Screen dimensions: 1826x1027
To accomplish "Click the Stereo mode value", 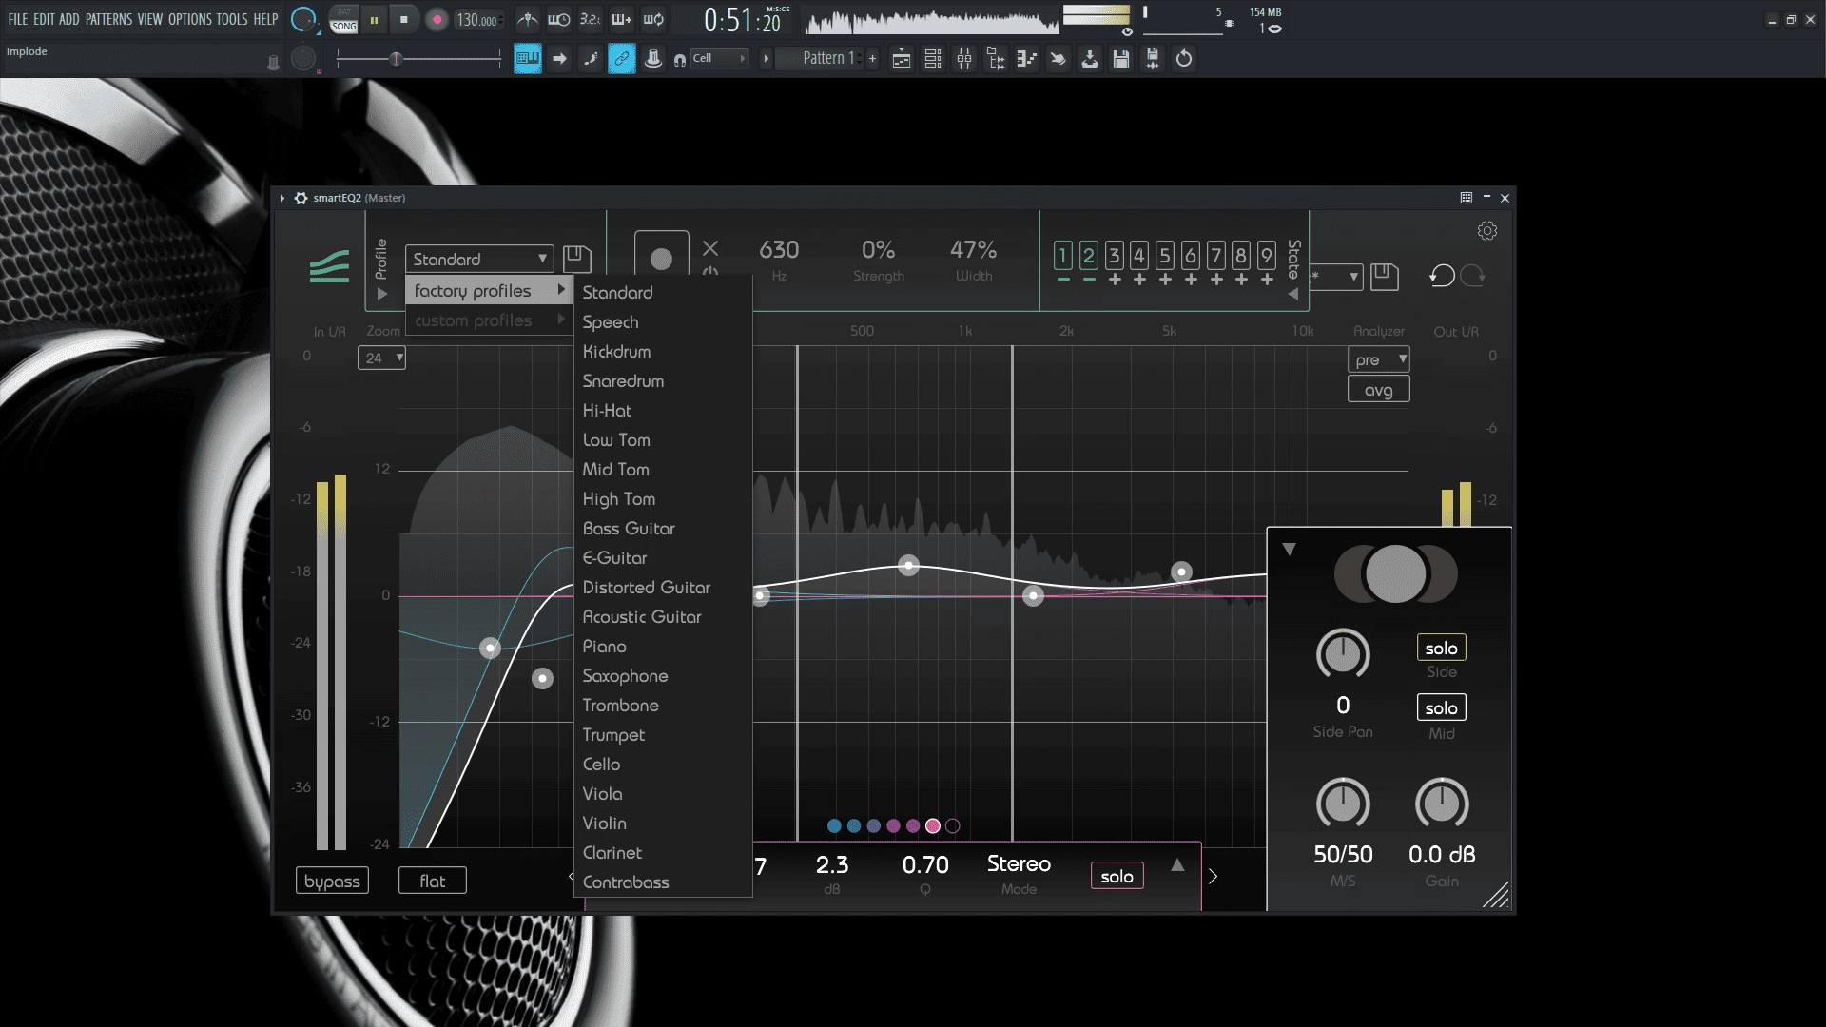I will (x=1019, y=863).
